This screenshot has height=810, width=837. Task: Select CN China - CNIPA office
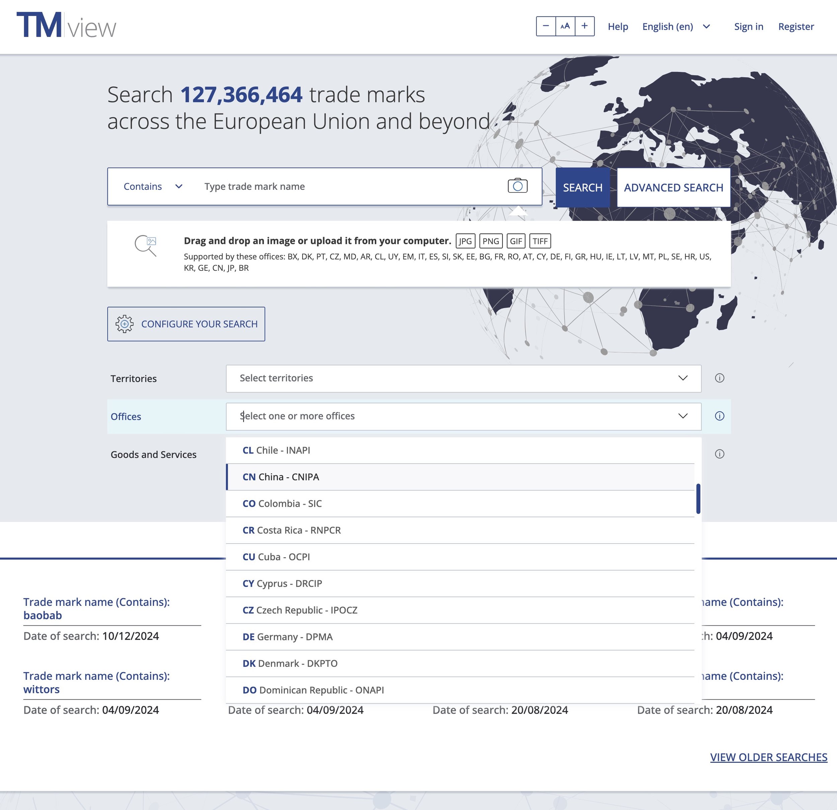click(x=460, y=477)
